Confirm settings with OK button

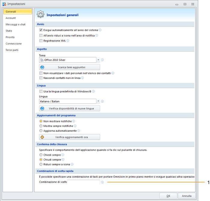tap(168, 196)
